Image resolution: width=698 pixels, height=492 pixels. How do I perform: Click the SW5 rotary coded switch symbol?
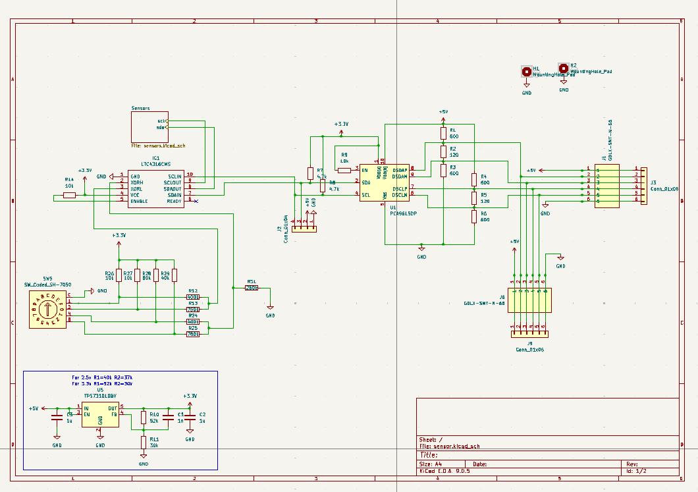click(47, 309)
